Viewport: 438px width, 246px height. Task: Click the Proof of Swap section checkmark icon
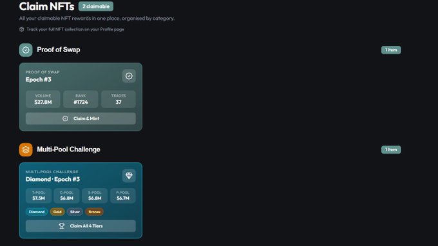pos(26,50)
